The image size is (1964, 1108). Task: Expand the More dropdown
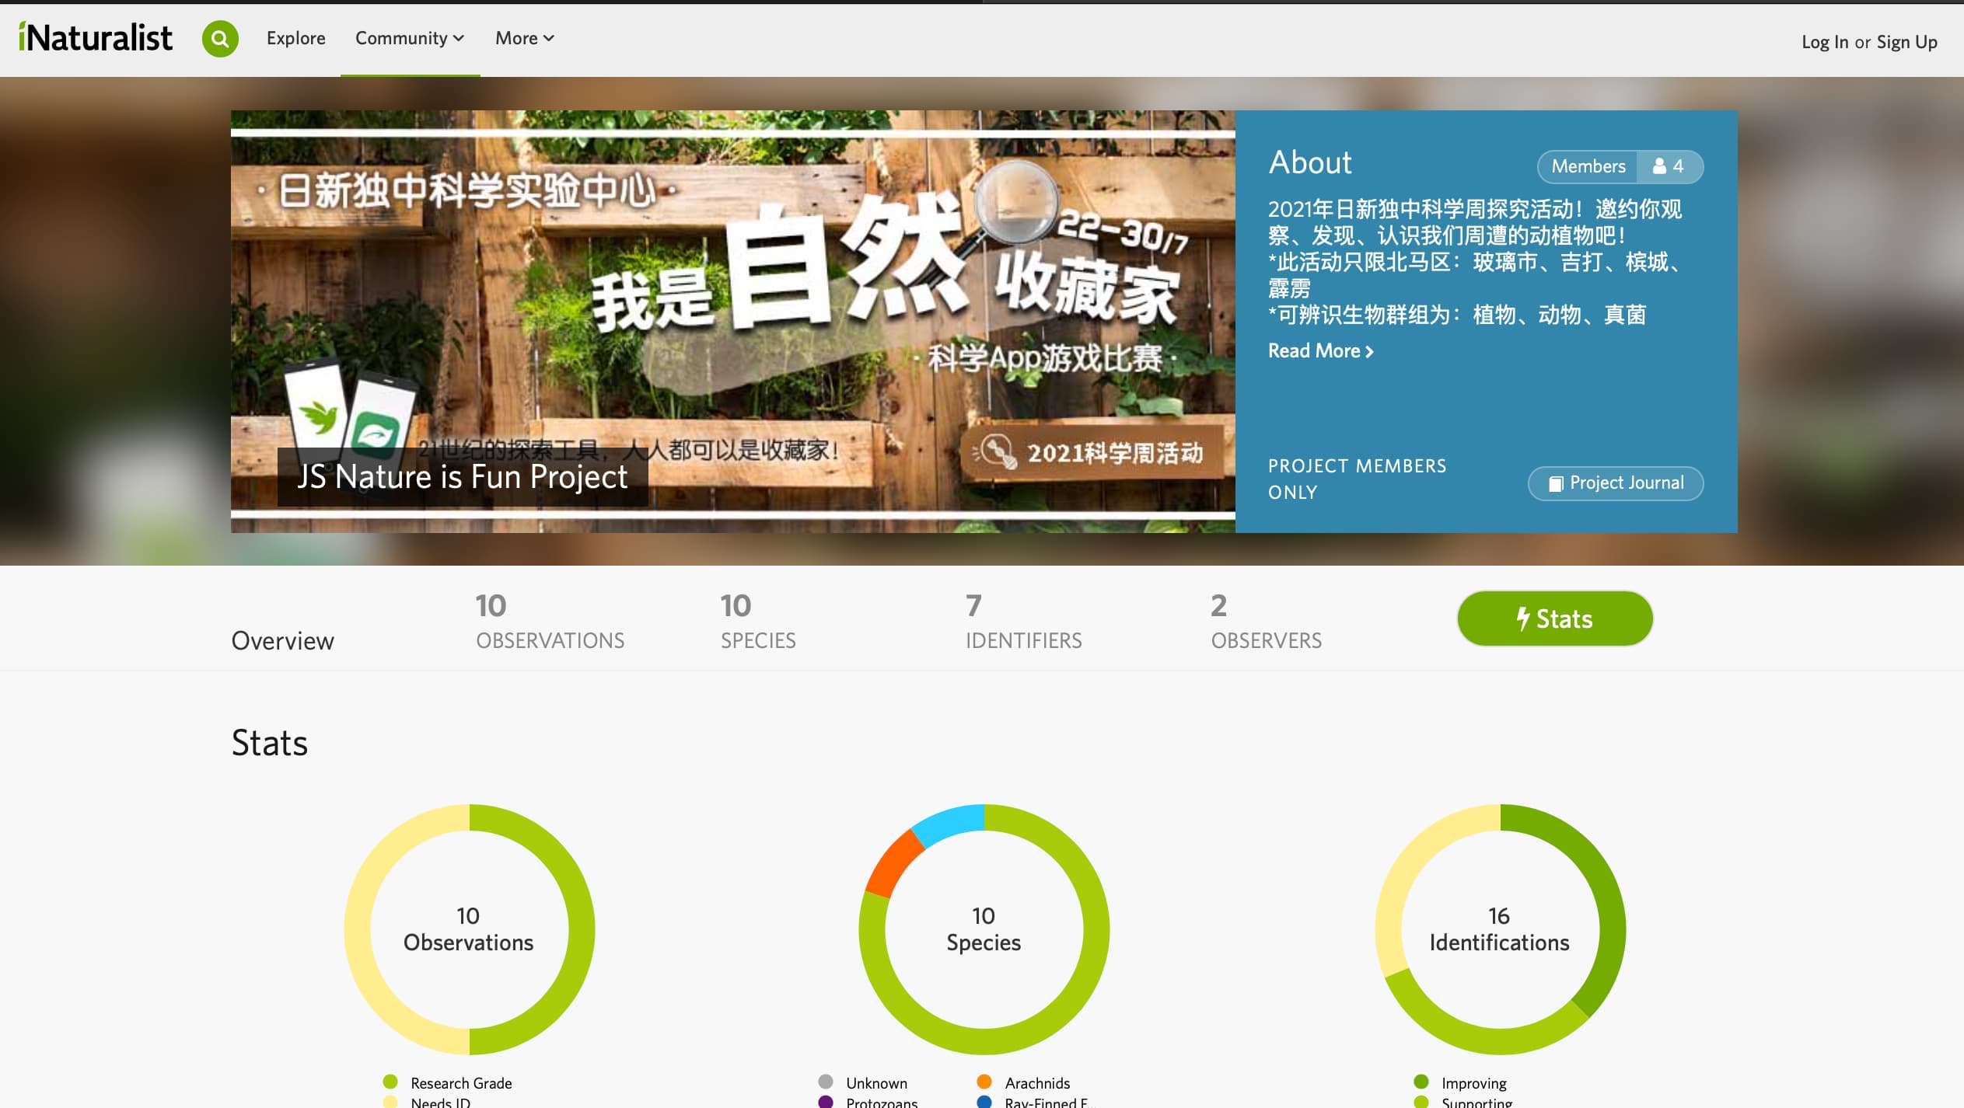524,37
